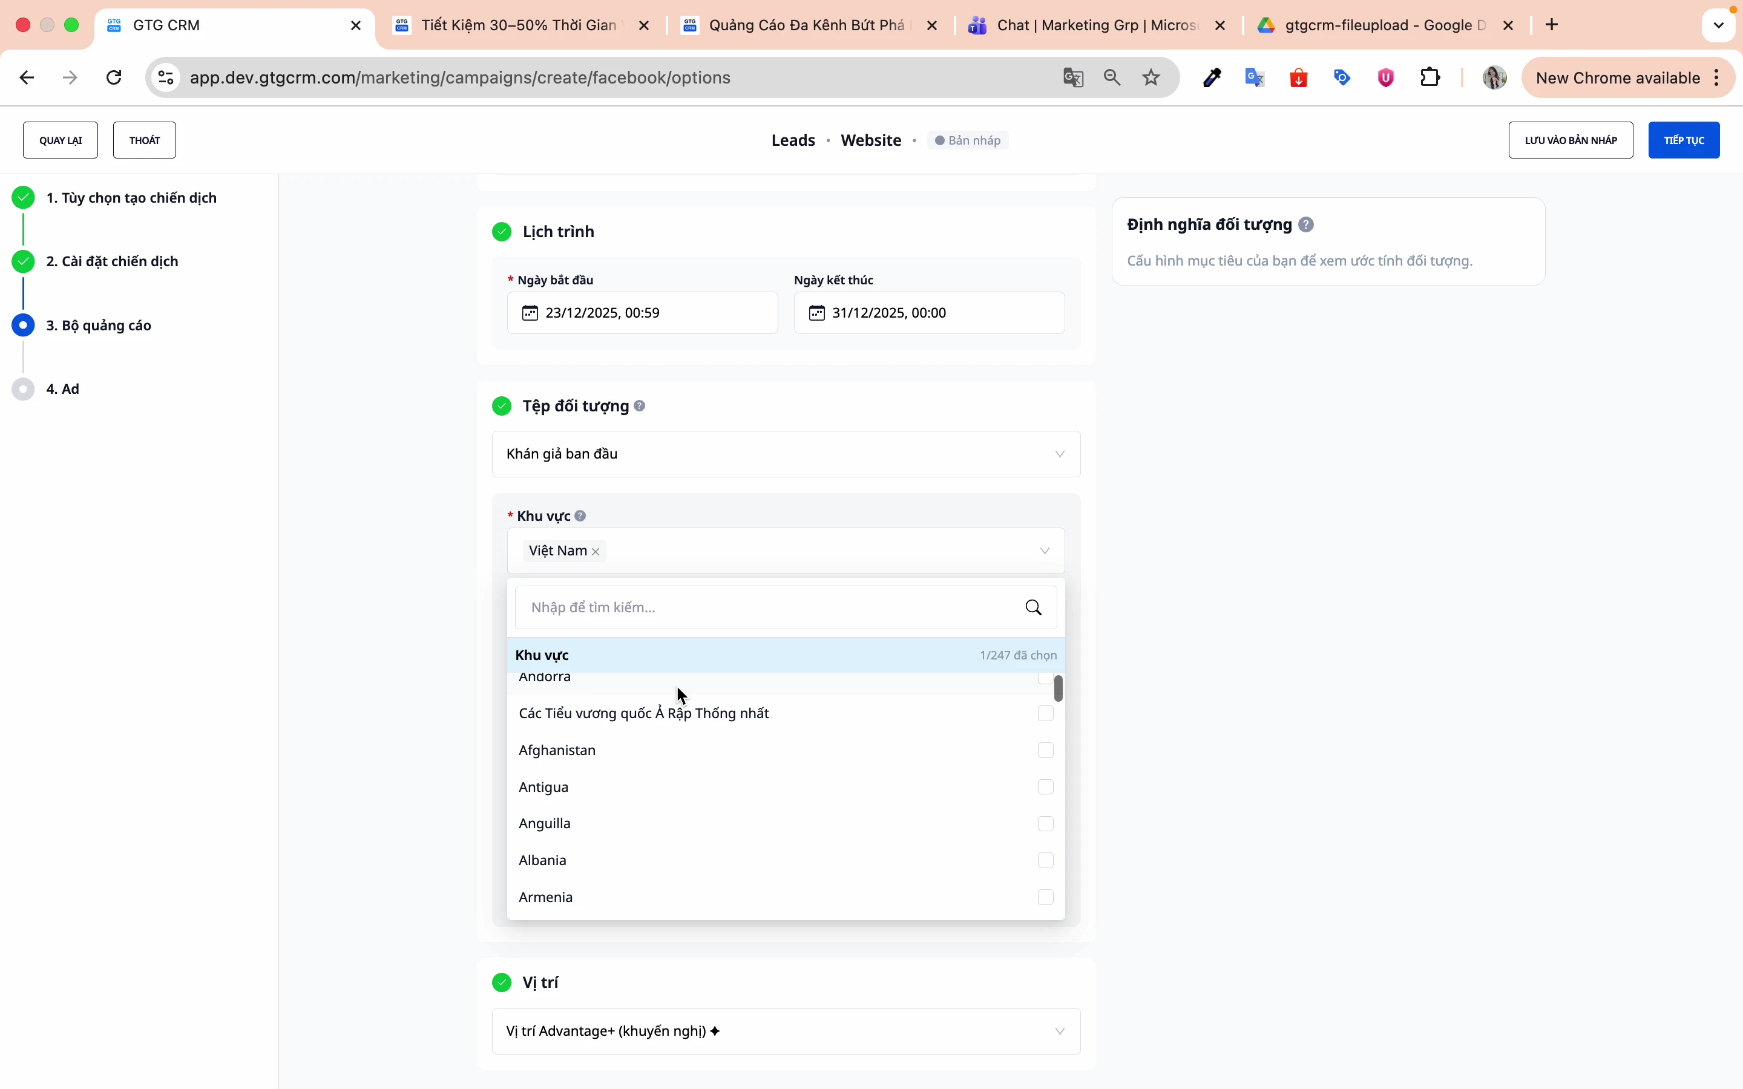Open Google Translate icon in address bar

tap(1073, 78)
